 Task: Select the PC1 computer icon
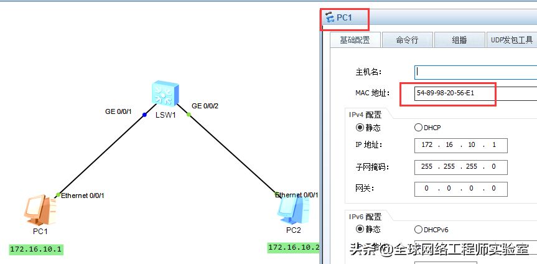[40, 209]
